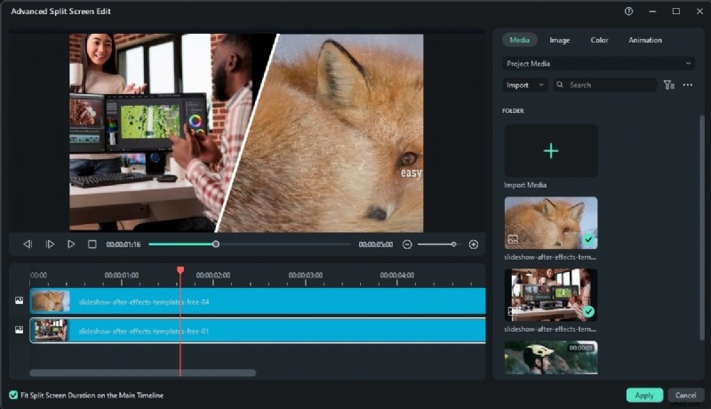711x409 pixels.
Task: Toggle Fit Split Screen Duration checkbox
Action: click(x=13, y=395)
